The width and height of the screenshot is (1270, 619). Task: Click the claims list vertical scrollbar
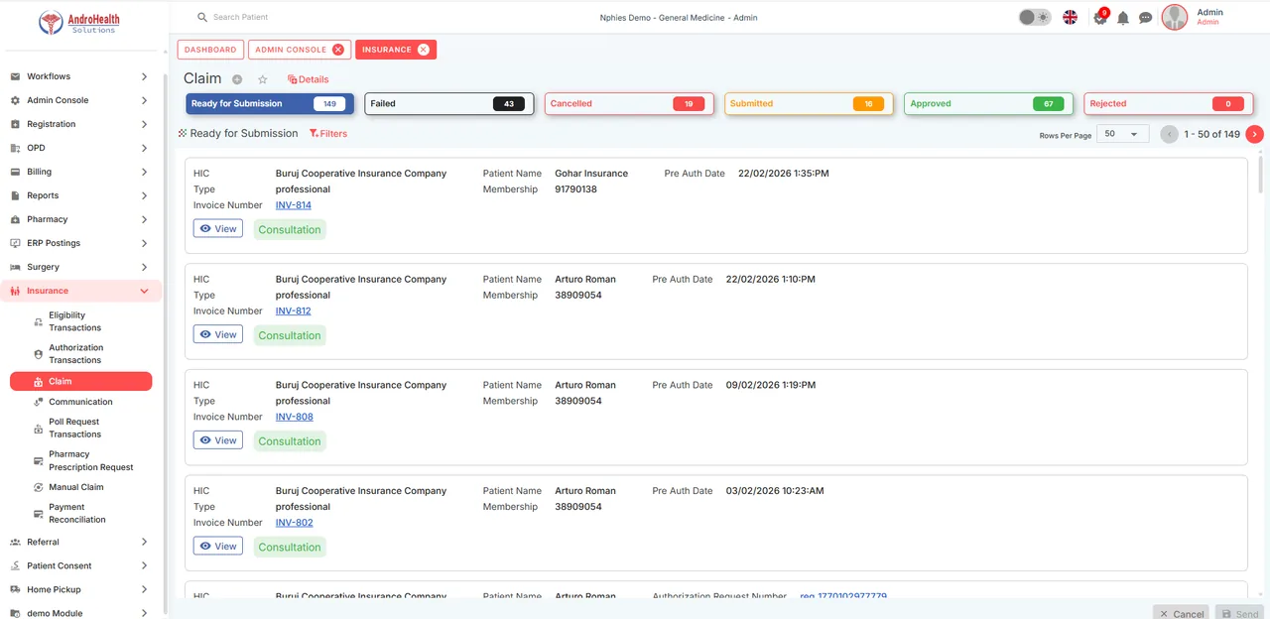click(1260, 174)
